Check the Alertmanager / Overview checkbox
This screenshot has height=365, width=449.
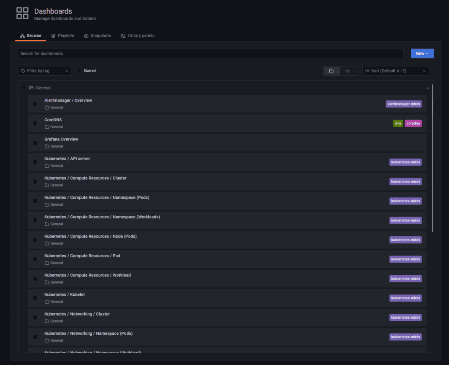[x=35, y=104]
